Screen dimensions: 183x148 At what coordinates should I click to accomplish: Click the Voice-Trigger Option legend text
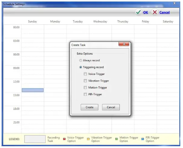pyautogui.click(x=75, y=139)
